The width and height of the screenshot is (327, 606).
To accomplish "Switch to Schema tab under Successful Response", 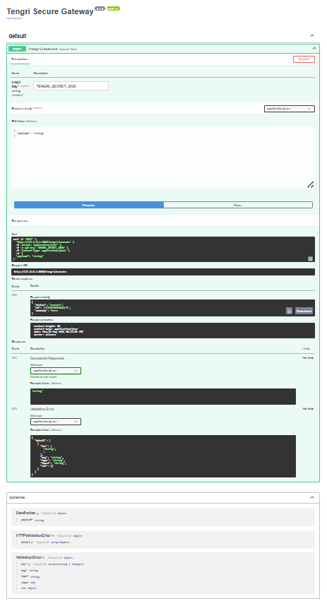I will [57, 383].
